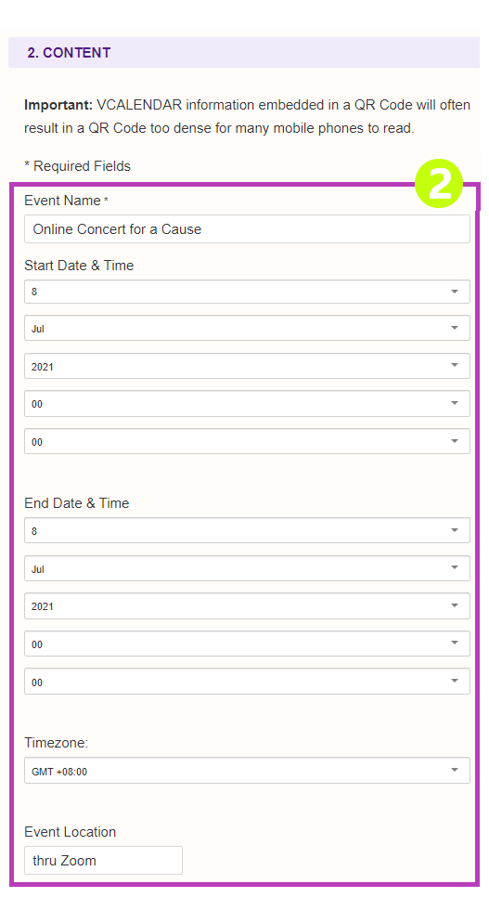Open the Start Date month dropdown showing Jul
This screenshot has width=489, height=923.
click(x=247, y=328)
